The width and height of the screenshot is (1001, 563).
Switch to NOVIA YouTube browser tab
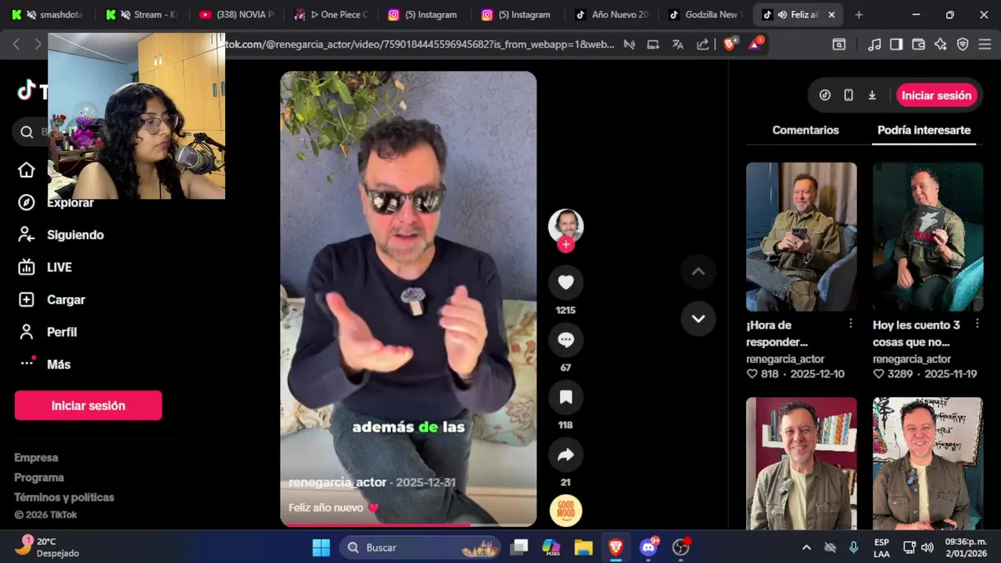coord(238,15)
